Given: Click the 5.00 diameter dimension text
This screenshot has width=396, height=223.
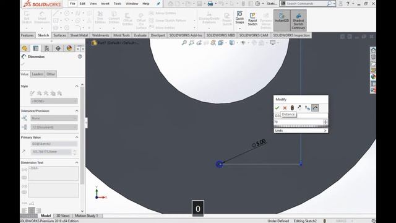Looking at the screenshot, I should (x=259, y=143).
